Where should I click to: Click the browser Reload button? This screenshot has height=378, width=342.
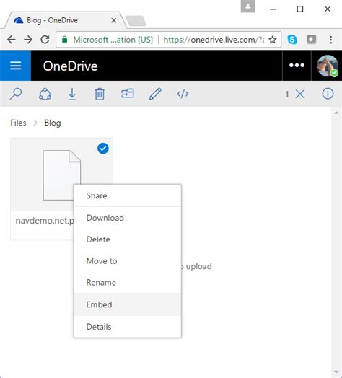(45, 39)
